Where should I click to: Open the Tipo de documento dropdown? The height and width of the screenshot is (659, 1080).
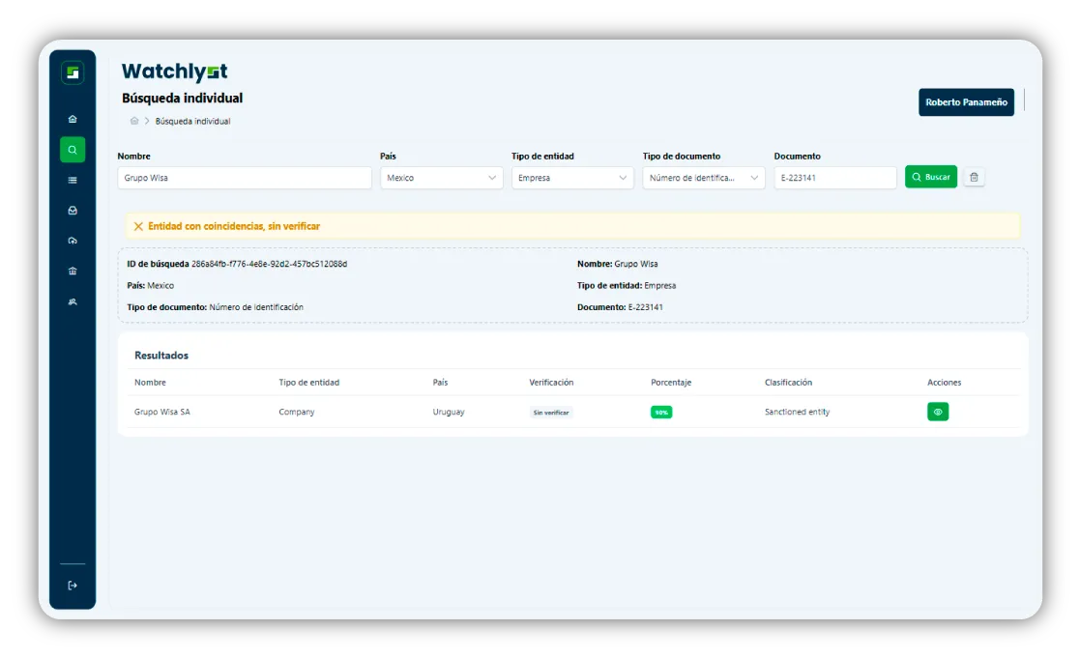point(703,177)
